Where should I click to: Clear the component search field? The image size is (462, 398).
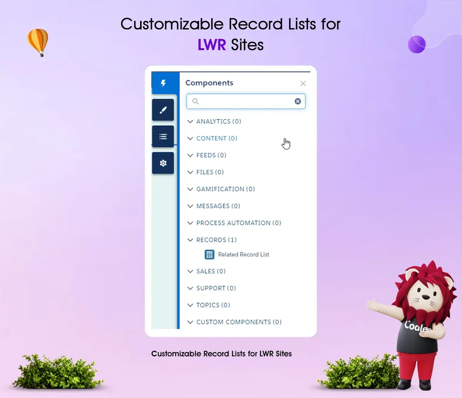click(298, 101)
